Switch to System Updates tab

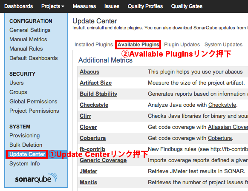coord(223,45)
